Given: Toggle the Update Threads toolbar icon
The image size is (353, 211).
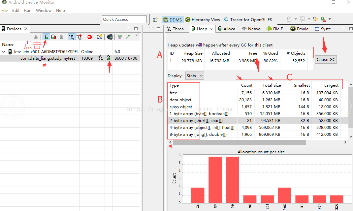Looking at the screenshot, I should tap(72, 37).
